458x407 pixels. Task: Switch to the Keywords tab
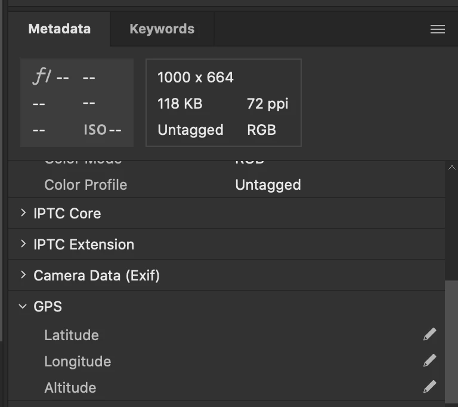point(162,29)
